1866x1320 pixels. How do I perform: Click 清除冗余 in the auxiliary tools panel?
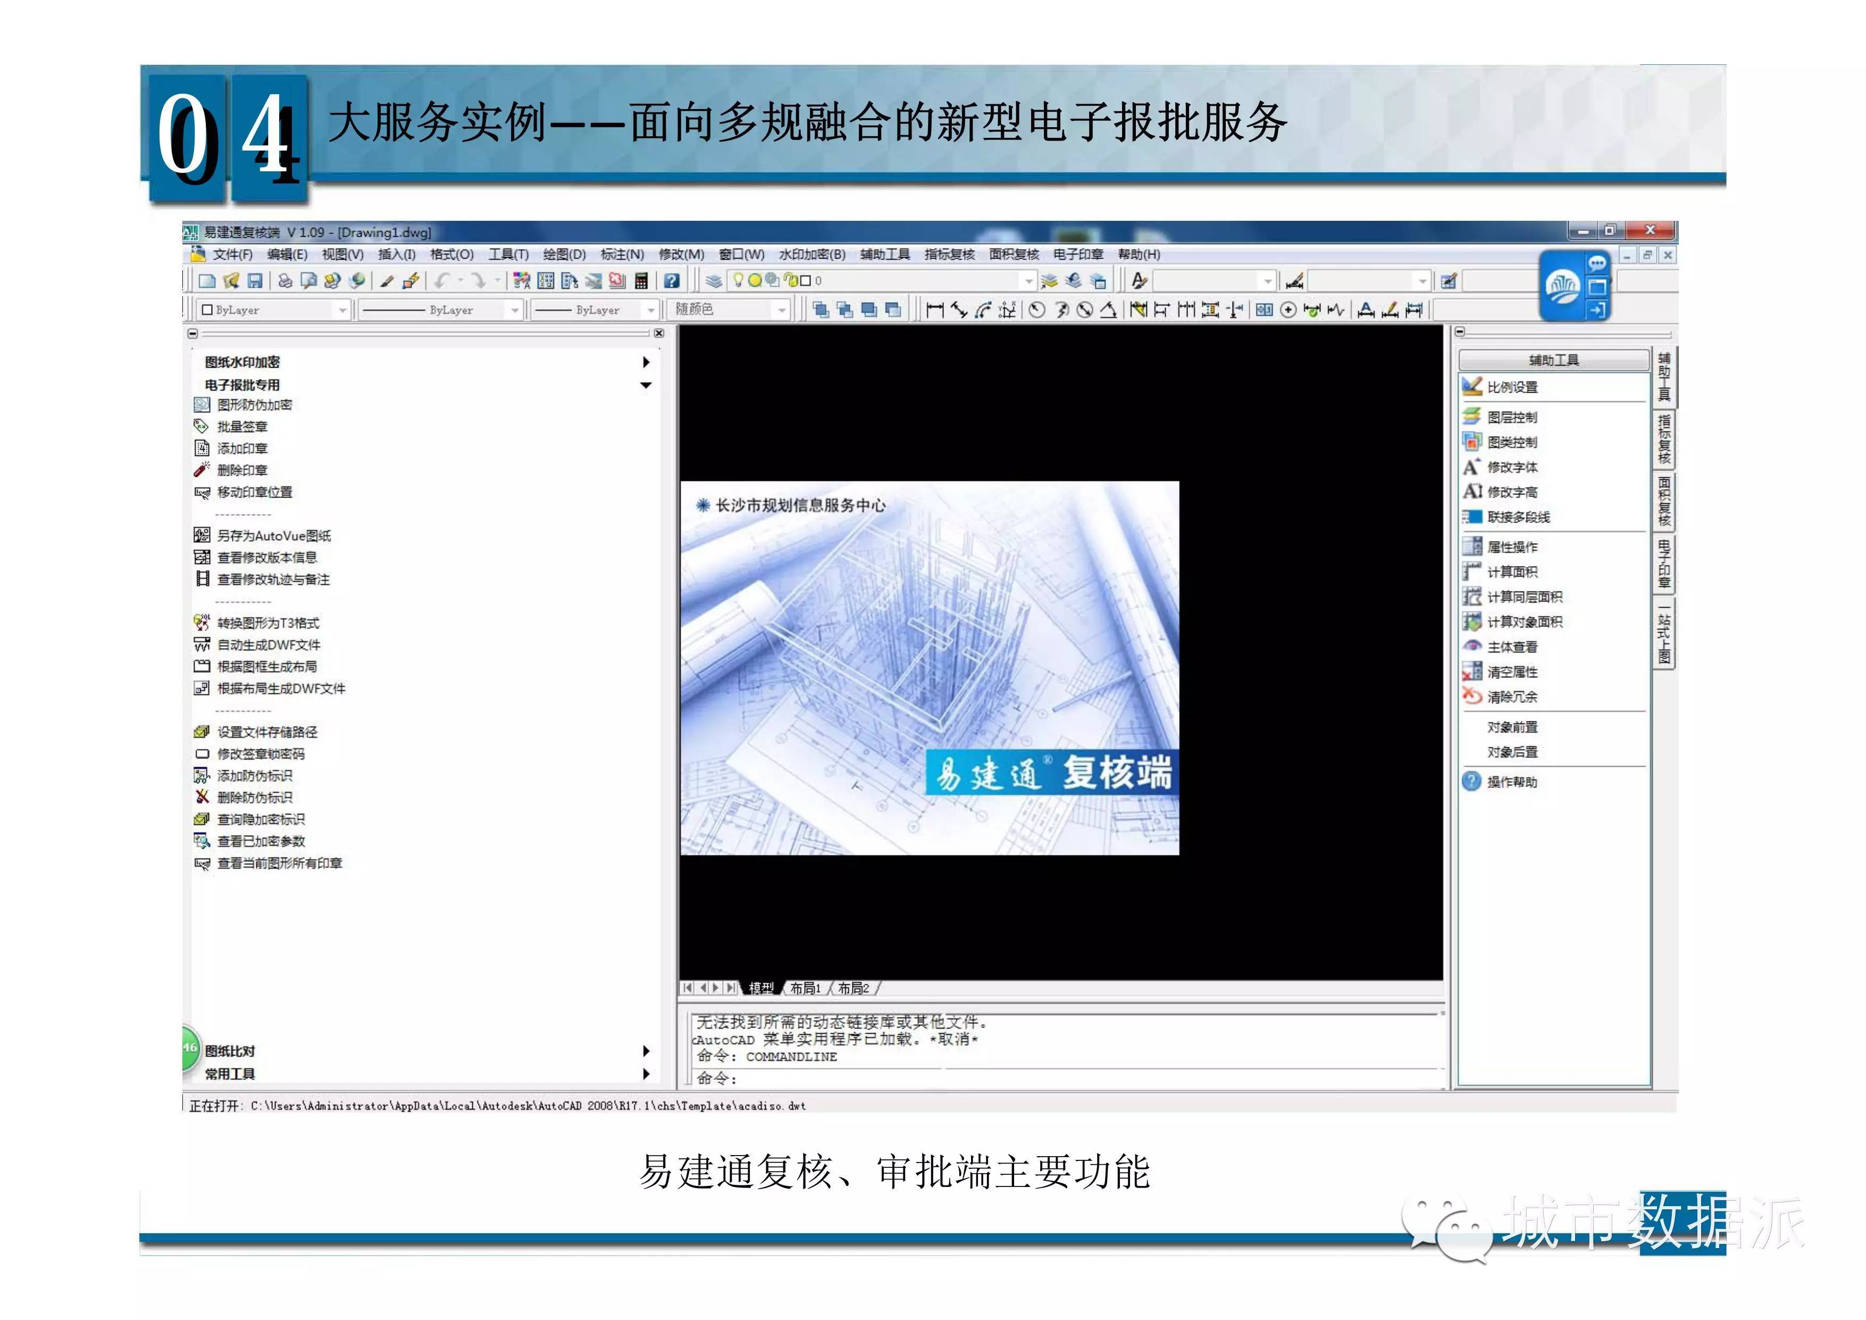[1512, 697]
